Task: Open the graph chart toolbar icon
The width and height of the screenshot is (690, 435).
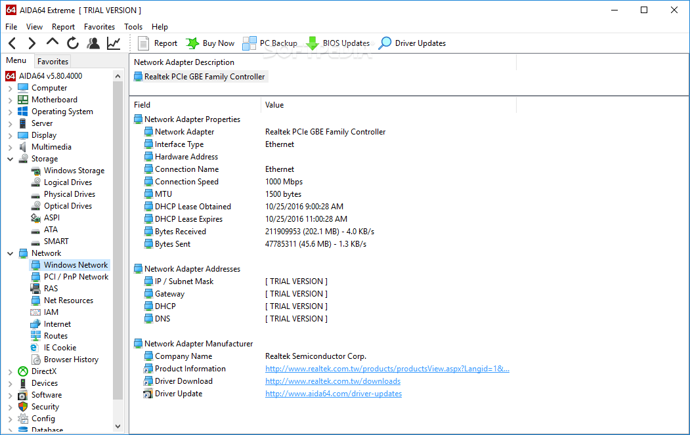Action: [x=114, y=43]
